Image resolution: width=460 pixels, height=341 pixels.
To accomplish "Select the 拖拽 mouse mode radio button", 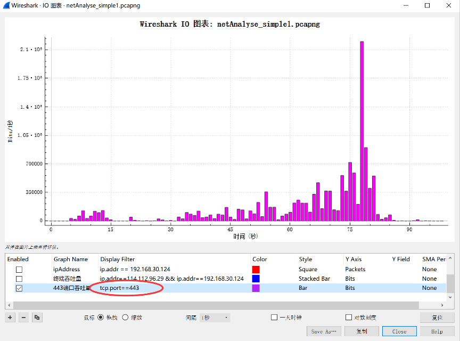I will 101,317.
